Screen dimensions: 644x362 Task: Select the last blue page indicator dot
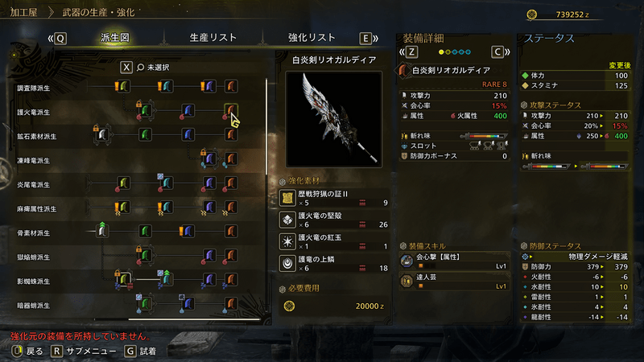pyautogui.click(x=469, y=52)
